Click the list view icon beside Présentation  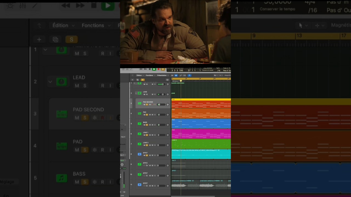coord(172,75)
